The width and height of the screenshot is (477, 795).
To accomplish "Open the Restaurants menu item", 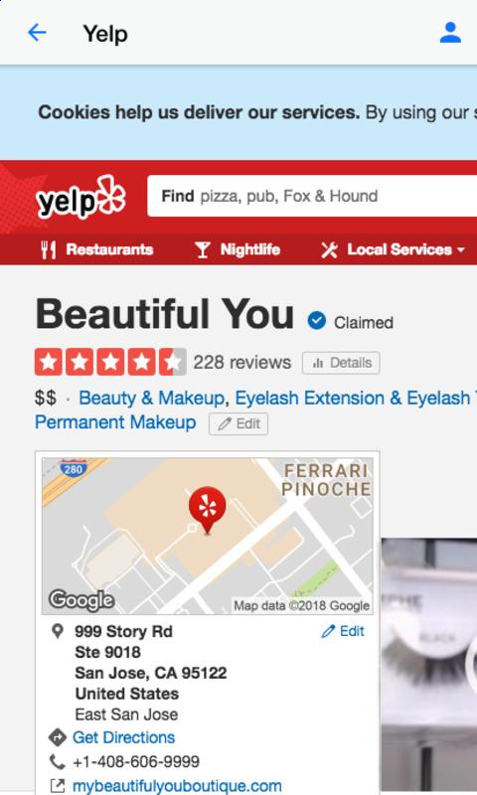I will (96, 249).
